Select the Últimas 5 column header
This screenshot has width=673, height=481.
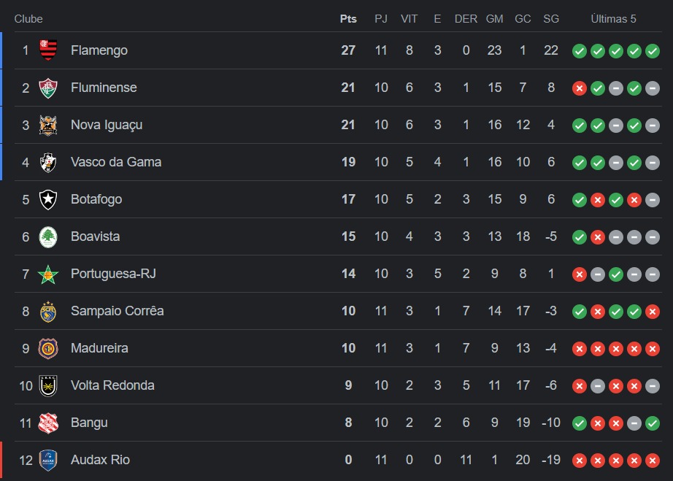pos(613,19)
